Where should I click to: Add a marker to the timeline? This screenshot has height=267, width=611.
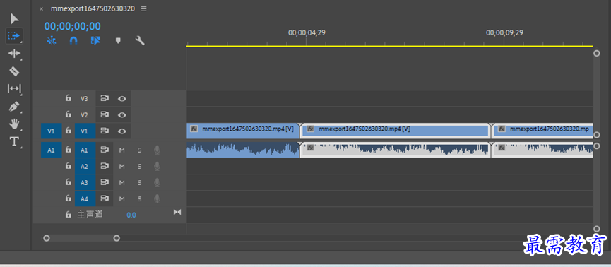point(118,40)
